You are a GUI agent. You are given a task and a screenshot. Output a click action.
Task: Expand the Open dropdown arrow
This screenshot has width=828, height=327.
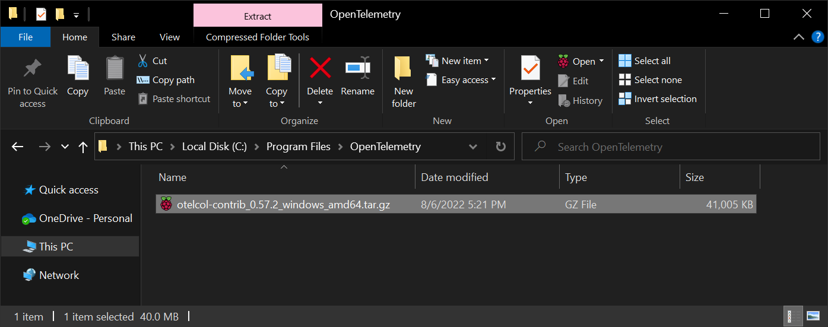[x=601, y=61]
